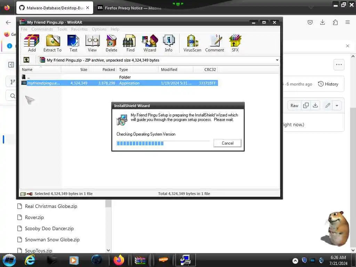Open the GitHub three-dots more options
The image size is (356, 267).
tap(339, 64)
